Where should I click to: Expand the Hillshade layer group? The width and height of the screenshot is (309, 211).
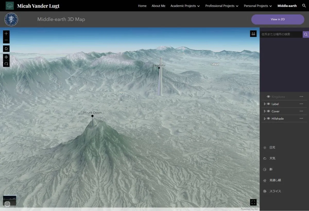coord(264,118)
